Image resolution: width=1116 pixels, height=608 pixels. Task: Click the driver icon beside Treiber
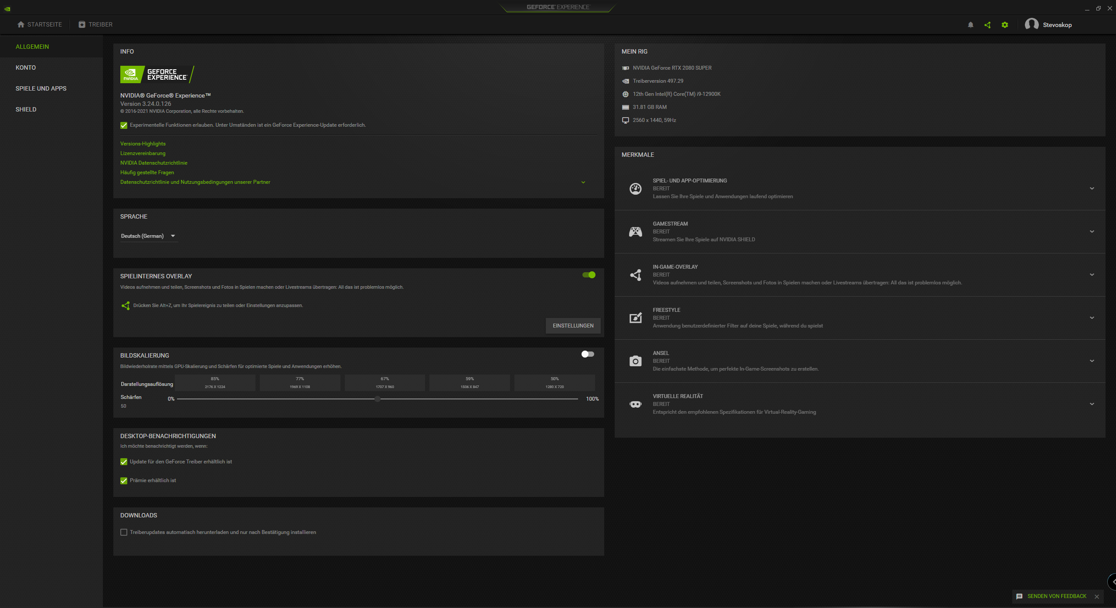click(82, 24)
